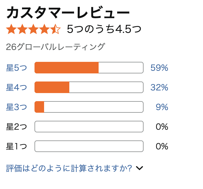Click the empty 2-star histogram bar
The image size is (203, 189).
pos(89,127)
